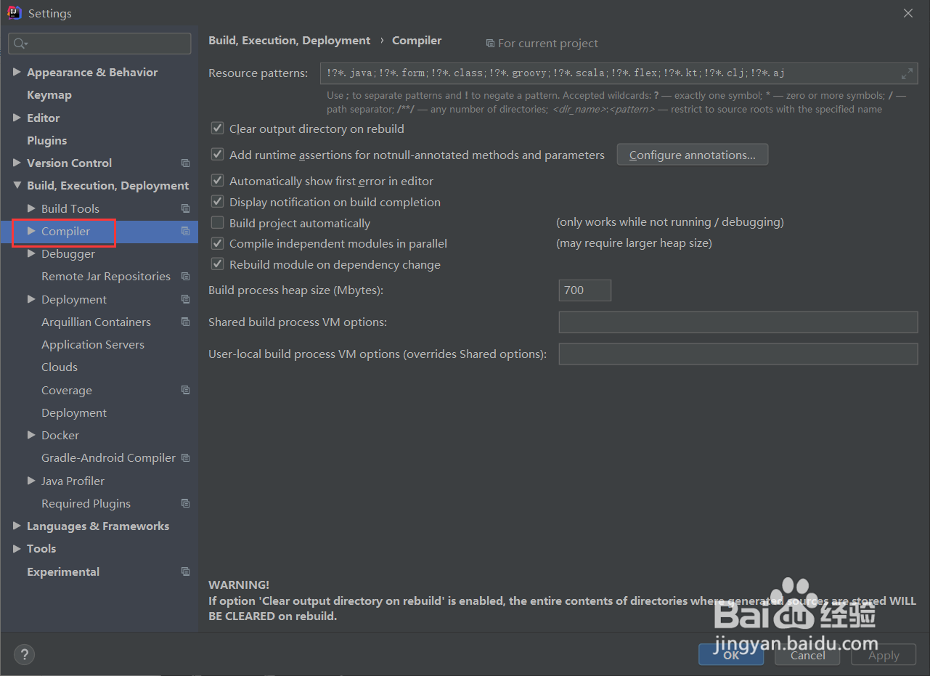Click project icon beside Required Plugins
Viewport: 930px width, 676px height.
185,503
